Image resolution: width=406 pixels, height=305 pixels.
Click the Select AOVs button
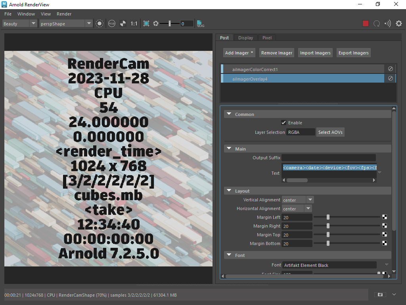[x=330, y=132]
